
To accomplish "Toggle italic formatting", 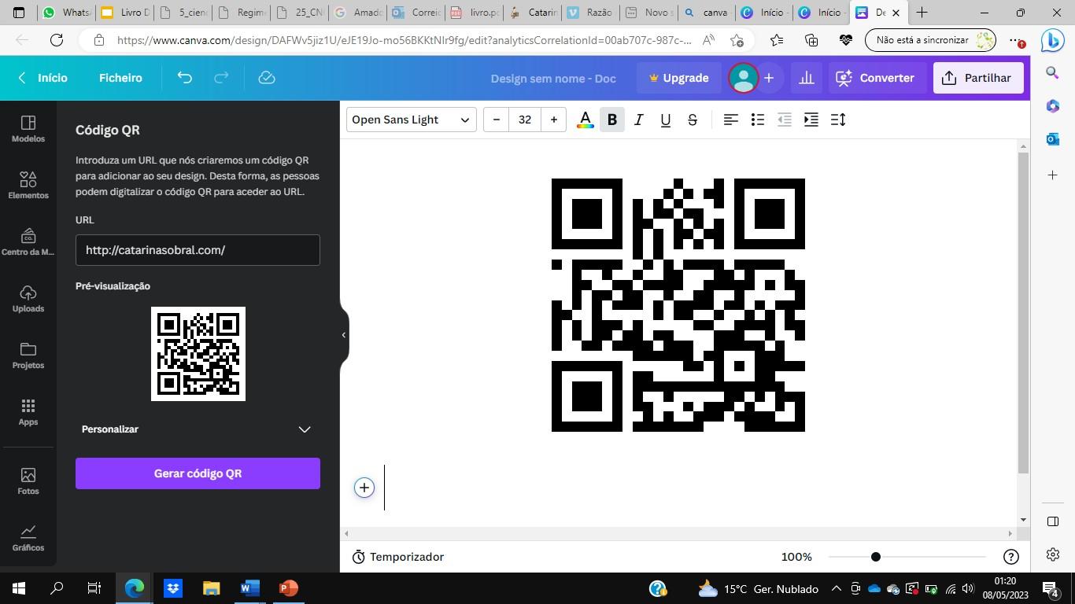I will [x=639, y=120].
